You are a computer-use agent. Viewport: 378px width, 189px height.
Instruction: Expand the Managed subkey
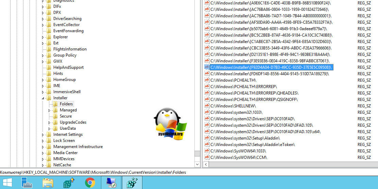click(x=49, y=110)
